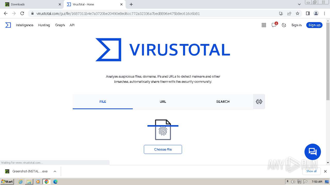330x185 pixels.
Task: Switch to the SEARCH tab
Action: tap(223, 101)
